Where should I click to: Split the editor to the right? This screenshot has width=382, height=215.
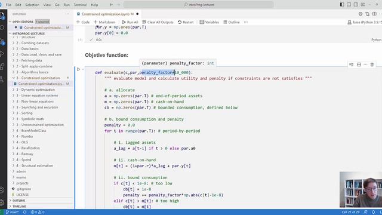pyautogui.click(x=374, y=14)
